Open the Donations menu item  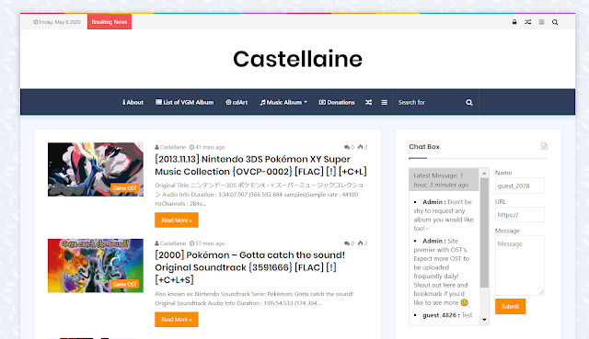[x=337, y=102]
